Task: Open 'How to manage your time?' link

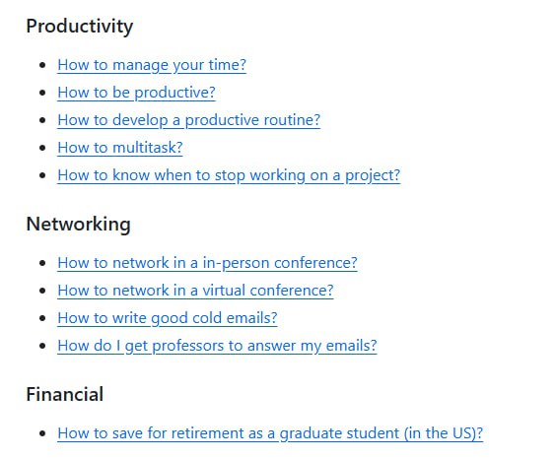Action: click(x=152, y=65)
